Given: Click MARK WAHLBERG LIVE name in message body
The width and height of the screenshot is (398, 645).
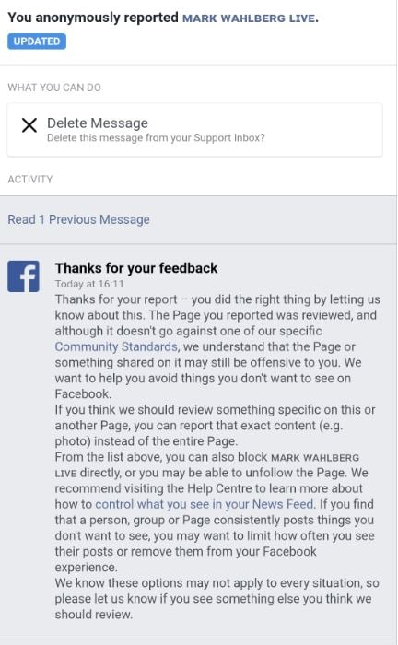Looking at the screenshot, I should pos(206,465).
